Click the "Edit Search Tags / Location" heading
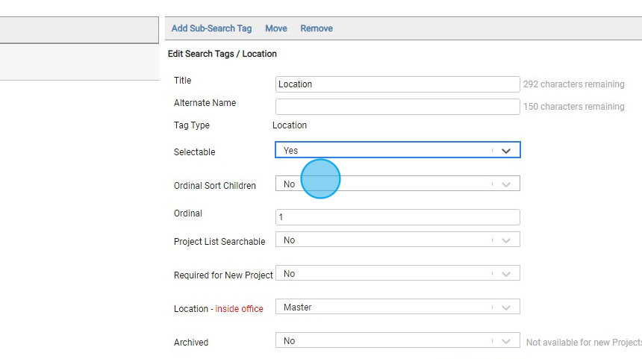642x359 pixels. click(x=222, y=54)
